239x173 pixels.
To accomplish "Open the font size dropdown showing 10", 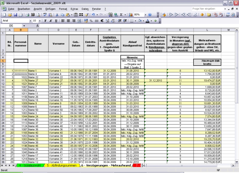I will [40, 21].
